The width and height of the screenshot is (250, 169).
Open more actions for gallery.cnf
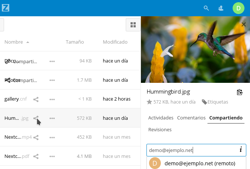(52, 99)
